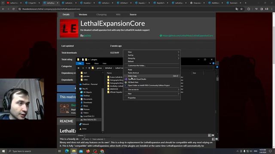The image size is (275, 154).
Task: Open notification center icon
Action: [x=270, y=151]
